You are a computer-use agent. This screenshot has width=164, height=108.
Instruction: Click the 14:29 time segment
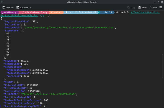click(107, 12)
